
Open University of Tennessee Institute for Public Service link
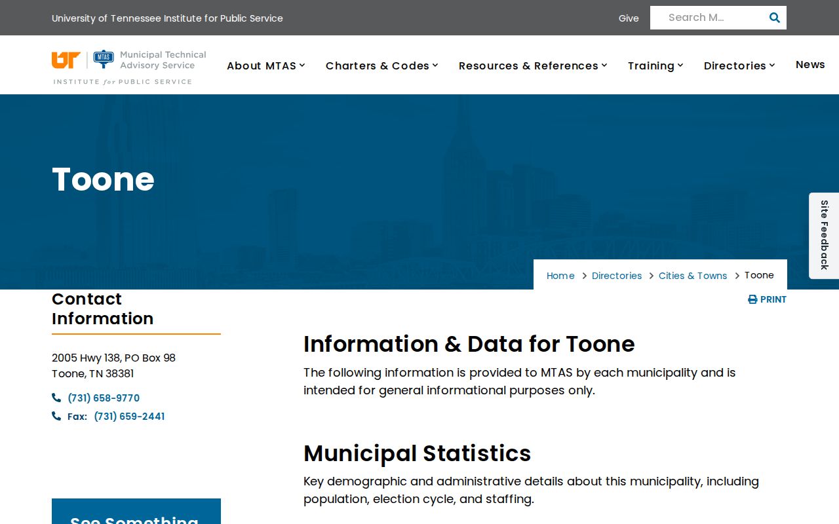tap(167, 18)
